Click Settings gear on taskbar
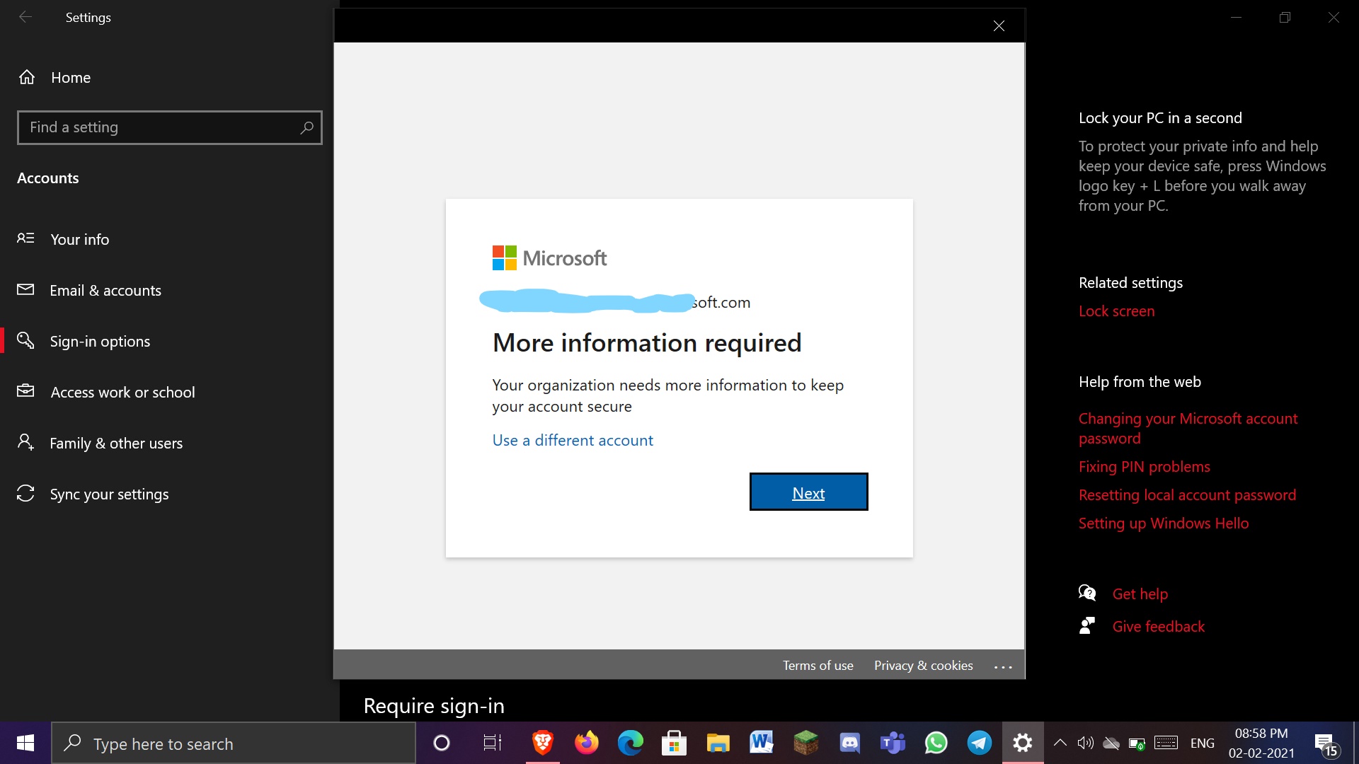The height and width of the screenshot is (764, 1359). (x=1023, y=743)
